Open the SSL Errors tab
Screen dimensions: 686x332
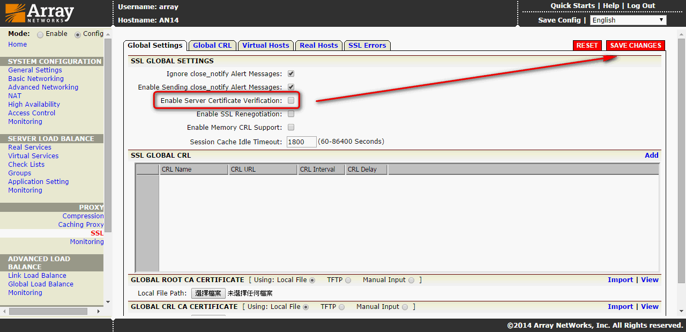pos(367,46)
